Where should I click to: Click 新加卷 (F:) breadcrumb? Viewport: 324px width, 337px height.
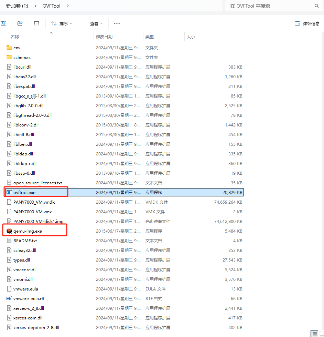point(17,6)
